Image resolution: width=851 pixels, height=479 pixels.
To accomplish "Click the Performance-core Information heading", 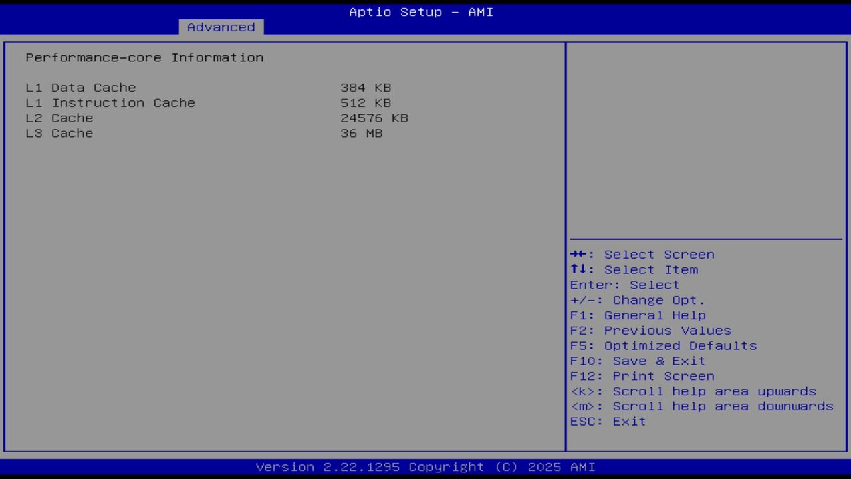I will 144,57.
